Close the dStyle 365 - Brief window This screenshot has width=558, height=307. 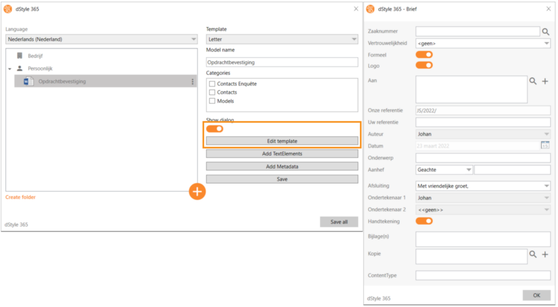click(548, 9)
